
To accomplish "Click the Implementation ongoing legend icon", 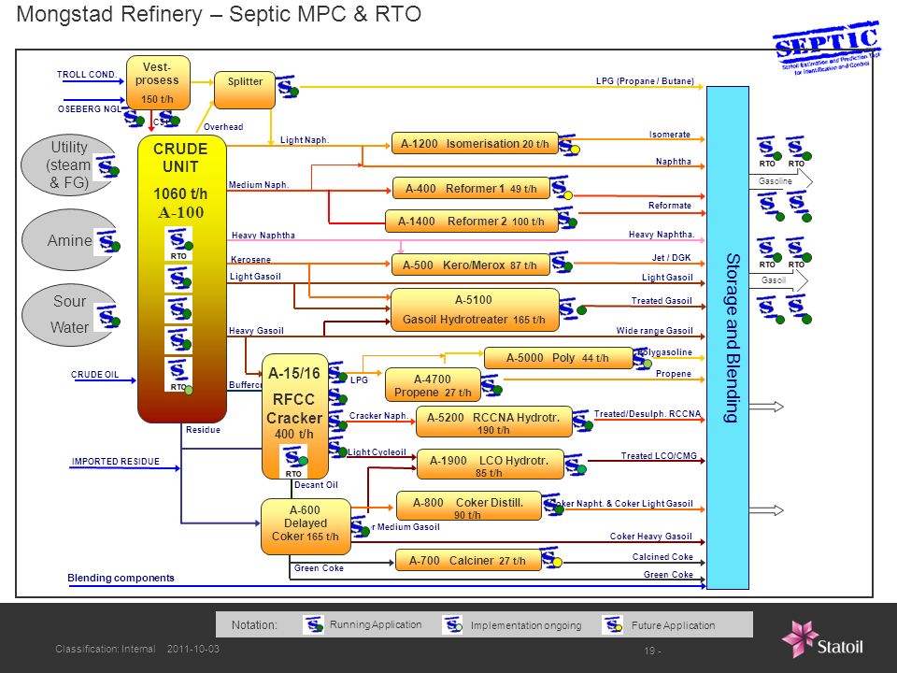I will pyautogui.click(x=452, y=624).
